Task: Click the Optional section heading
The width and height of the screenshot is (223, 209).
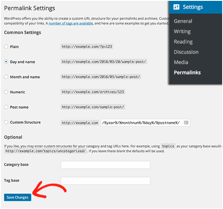Action: [x=13, y=137]
